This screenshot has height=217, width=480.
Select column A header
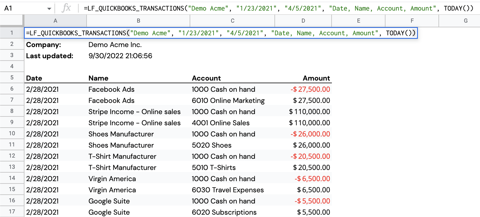tap(55, 21)
